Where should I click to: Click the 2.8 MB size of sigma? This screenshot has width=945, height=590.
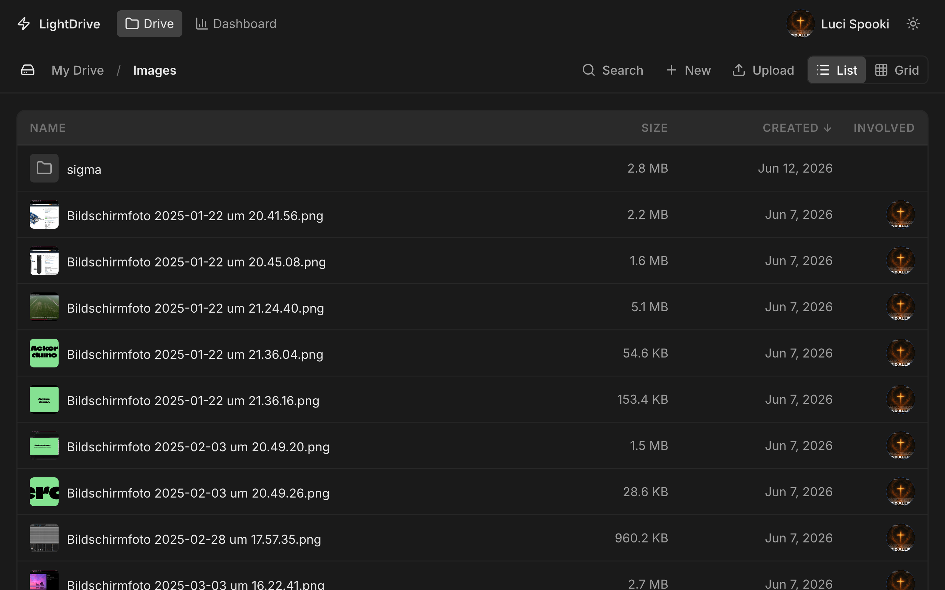pos(647,168)
